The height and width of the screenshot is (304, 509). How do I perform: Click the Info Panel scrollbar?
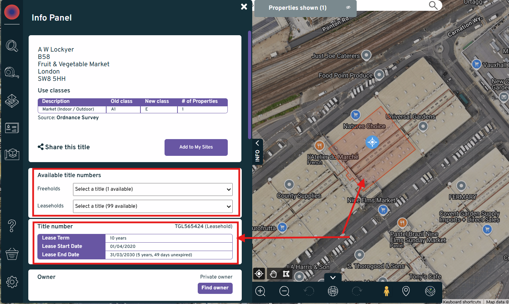point(249,85)
